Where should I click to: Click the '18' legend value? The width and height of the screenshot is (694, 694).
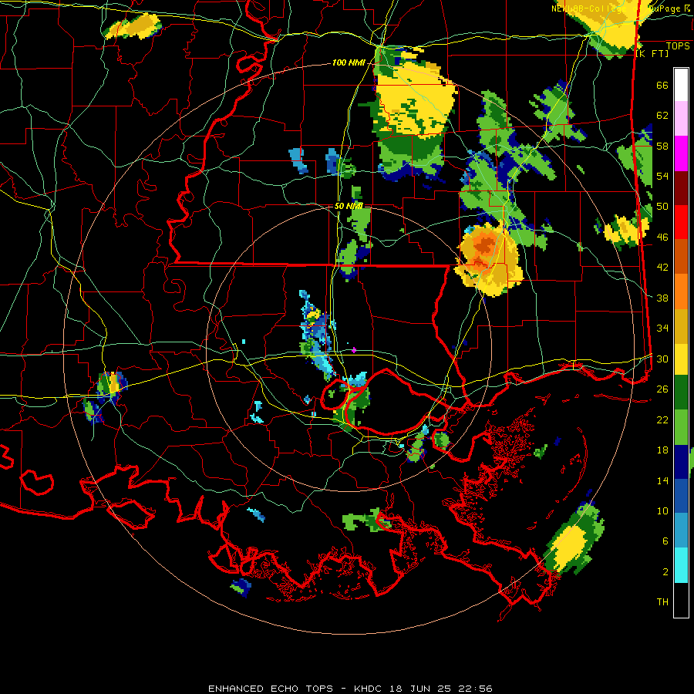click(x=662, y=450)
